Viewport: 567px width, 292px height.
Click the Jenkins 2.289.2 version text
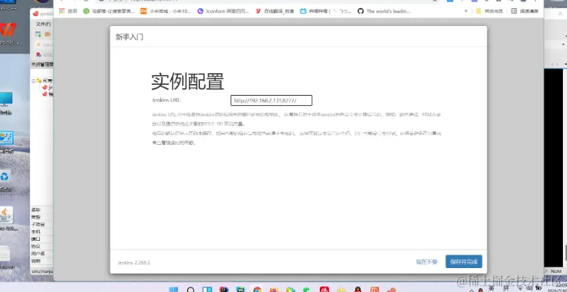134,263
